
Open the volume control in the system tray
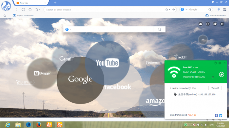pyautogui.click(x=206, y=125)
